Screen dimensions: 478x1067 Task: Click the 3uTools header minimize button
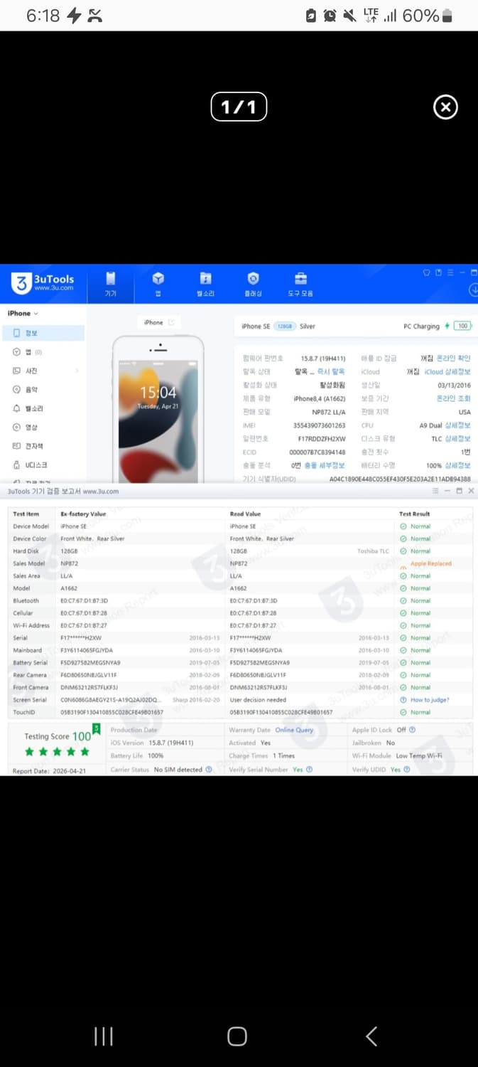pos(462,272)
